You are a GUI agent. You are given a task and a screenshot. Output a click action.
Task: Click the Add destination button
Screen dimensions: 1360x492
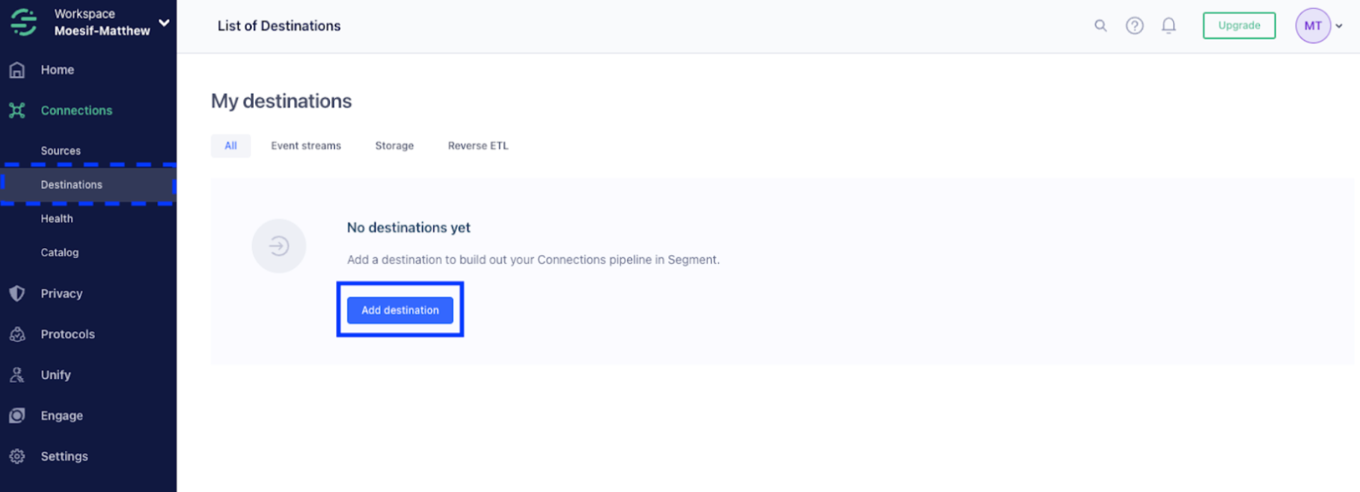click(400, 310)
